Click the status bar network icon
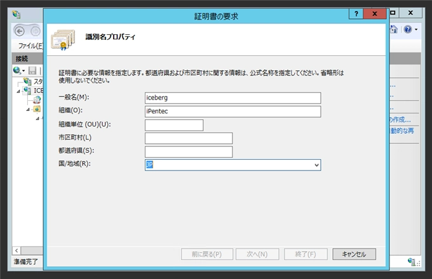Screen dimensions: 432x279 click(x=412, y=262)
